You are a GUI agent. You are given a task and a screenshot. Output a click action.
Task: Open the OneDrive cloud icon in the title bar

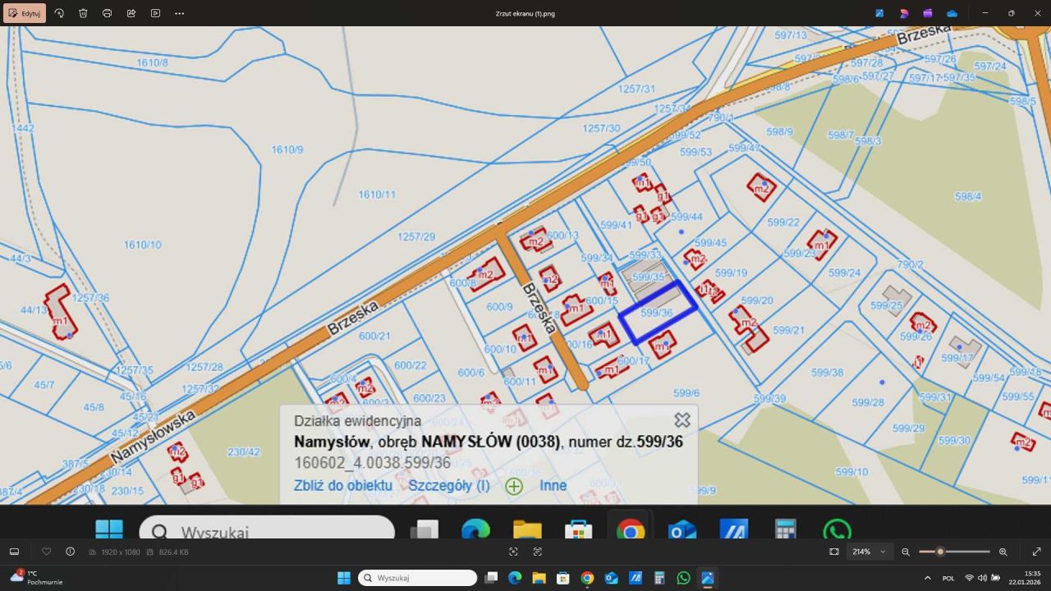point(952,13)
